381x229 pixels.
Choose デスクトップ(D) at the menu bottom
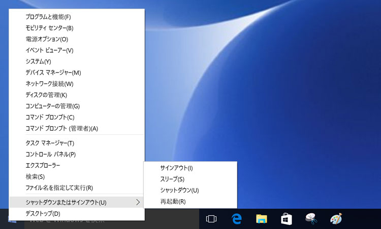point(77,214)
